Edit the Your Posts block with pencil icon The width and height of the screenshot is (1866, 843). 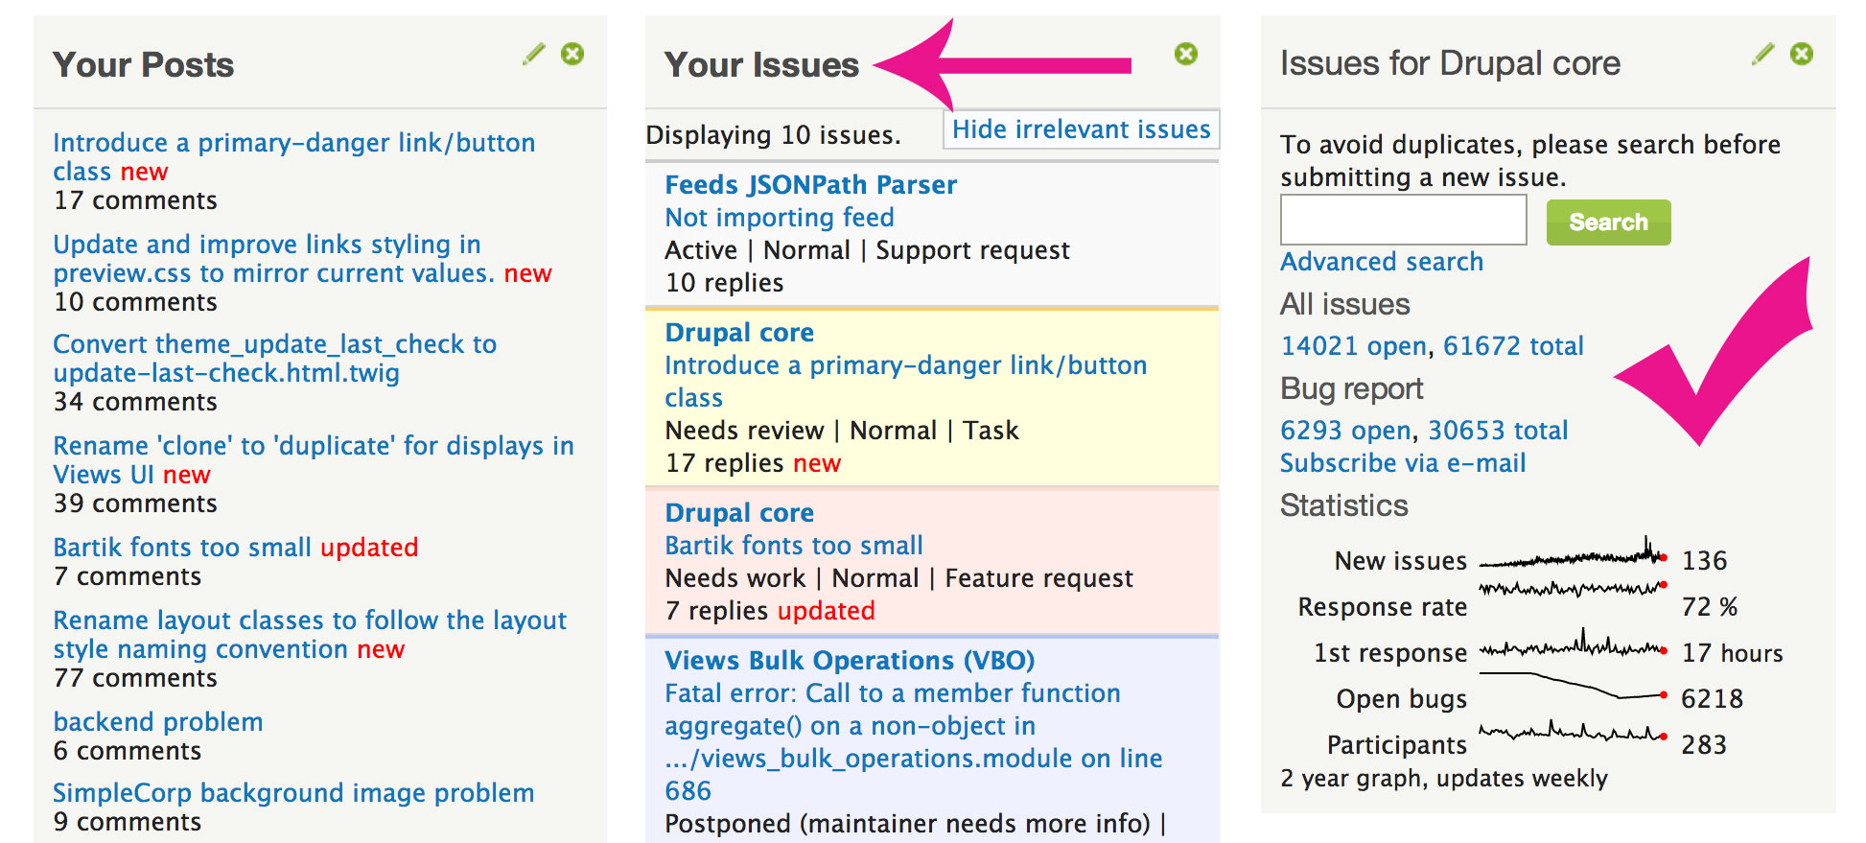[534, 54]
